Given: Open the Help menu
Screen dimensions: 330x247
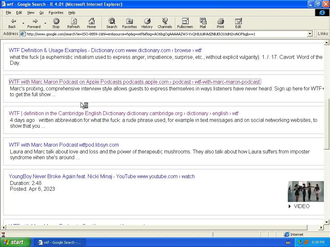Looking at the screenshot, I should tap(72, 13).
